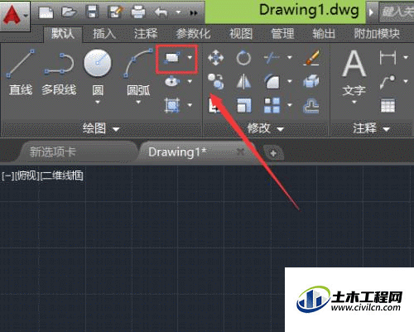Select the Ellipse tool
The height and width of the screenshot is (332, 414).
pos(172,81)
